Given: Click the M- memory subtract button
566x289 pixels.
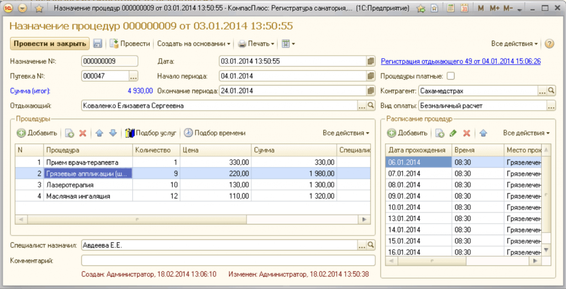Looking at the screenshot, I should [508, 8].
